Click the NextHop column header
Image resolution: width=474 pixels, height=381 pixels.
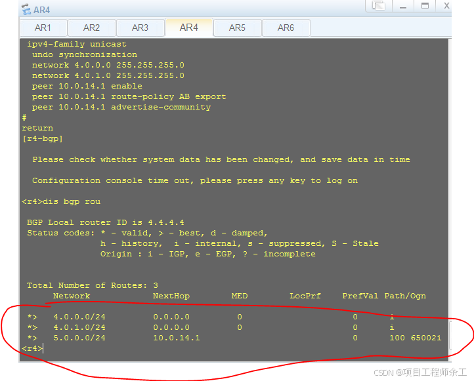click(x=171, y=296)
